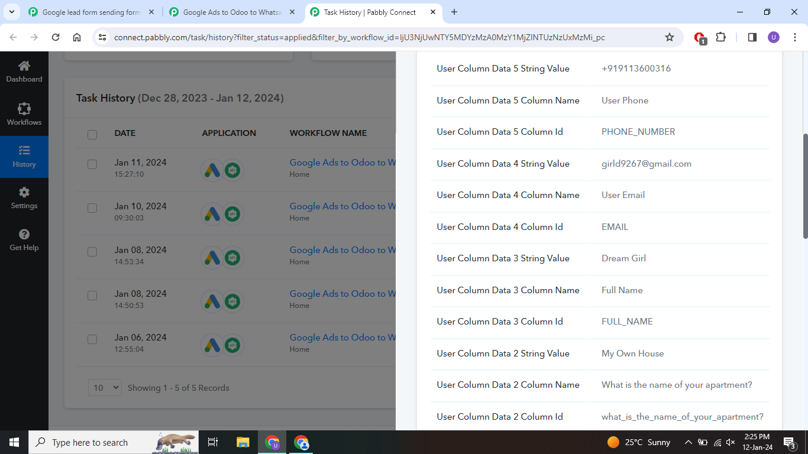808x454 pixels.
Task: Close the Task History browser tab
Action: click(x=432, y=12)
